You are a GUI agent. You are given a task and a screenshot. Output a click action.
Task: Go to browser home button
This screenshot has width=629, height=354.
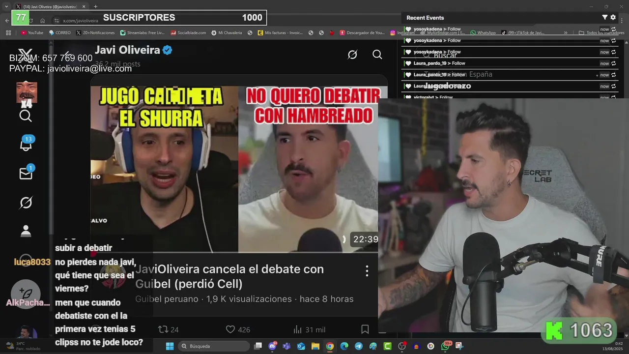43,21
